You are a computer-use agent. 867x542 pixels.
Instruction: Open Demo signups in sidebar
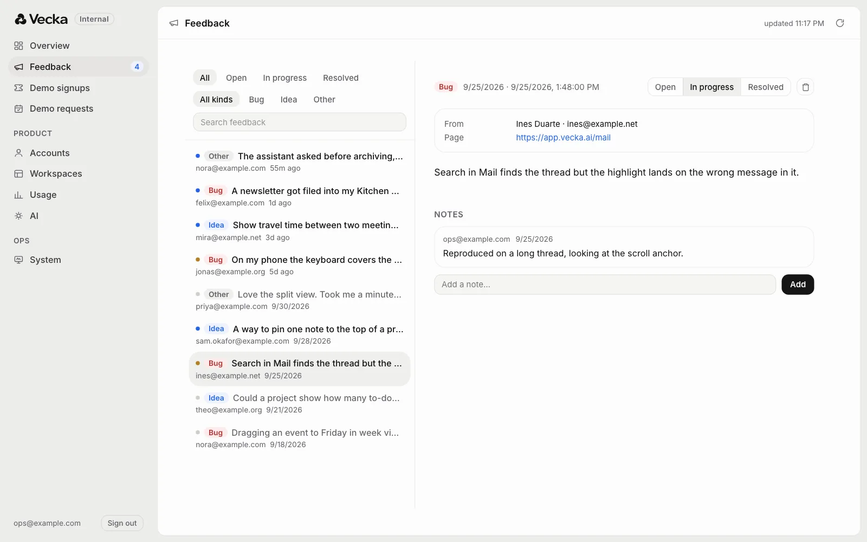[79, 88]
